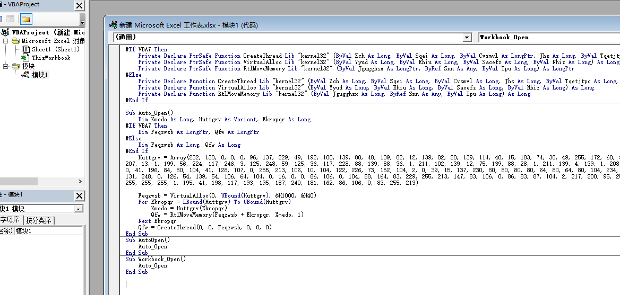Click the 'Sub Auto_Open()' line
Screen dimensions: 620x295
pyautogui.click(x=150, y=113)
